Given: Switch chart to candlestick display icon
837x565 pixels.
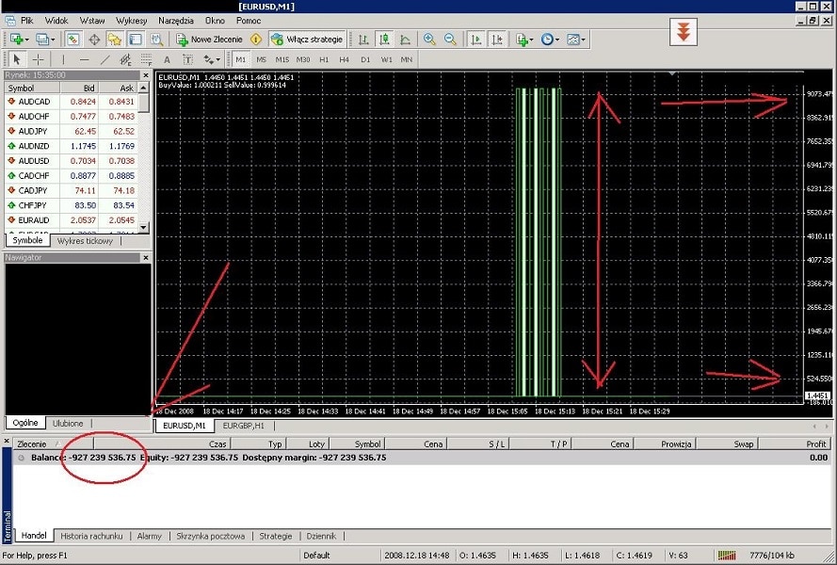Looking at the screenshot, I should (x=384, y=40).
